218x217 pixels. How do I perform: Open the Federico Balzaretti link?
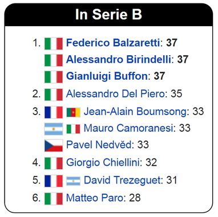(x=113, y=43)
